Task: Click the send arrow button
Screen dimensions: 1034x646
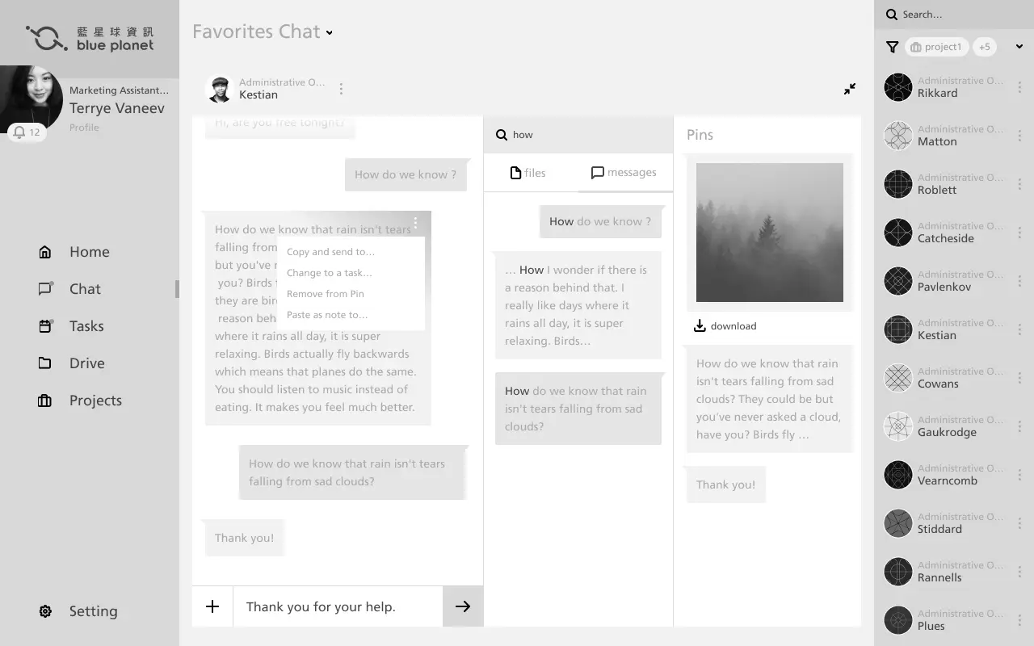Action: (x=463, y=606)
